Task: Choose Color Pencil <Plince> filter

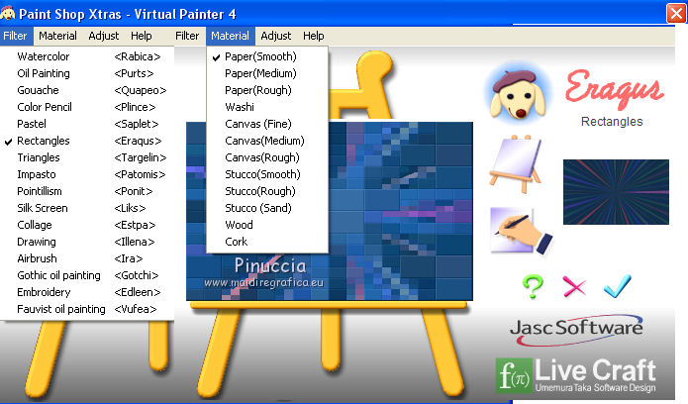Action: tap(87, 107)
